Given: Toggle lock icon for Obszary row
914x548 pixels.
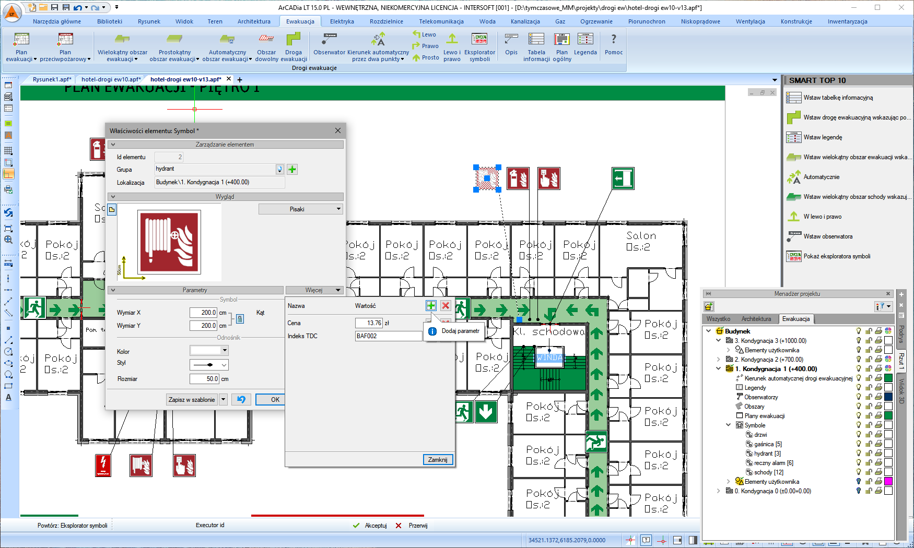Looking at the screenshot, I should tap(869, 406).
